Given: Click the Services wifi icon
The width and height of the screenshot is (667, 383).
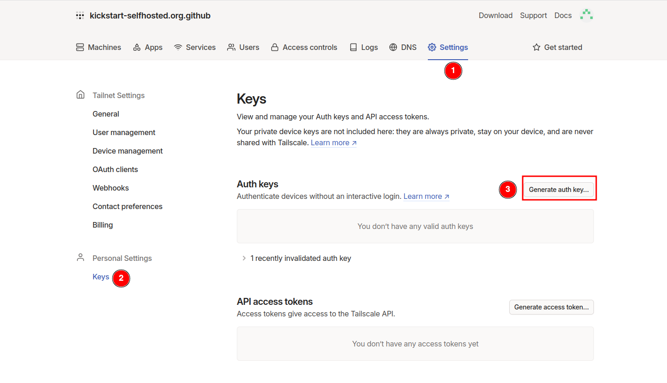Looking at the screenshot, I should [178, 47].
